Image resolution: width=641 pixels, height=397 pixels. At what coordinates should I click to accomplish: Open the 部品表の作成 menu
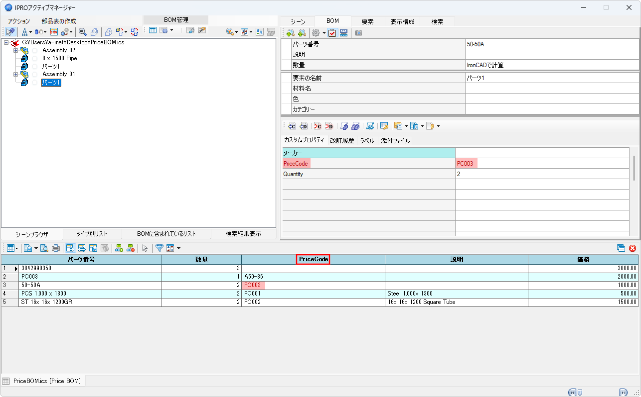[59, 21]
